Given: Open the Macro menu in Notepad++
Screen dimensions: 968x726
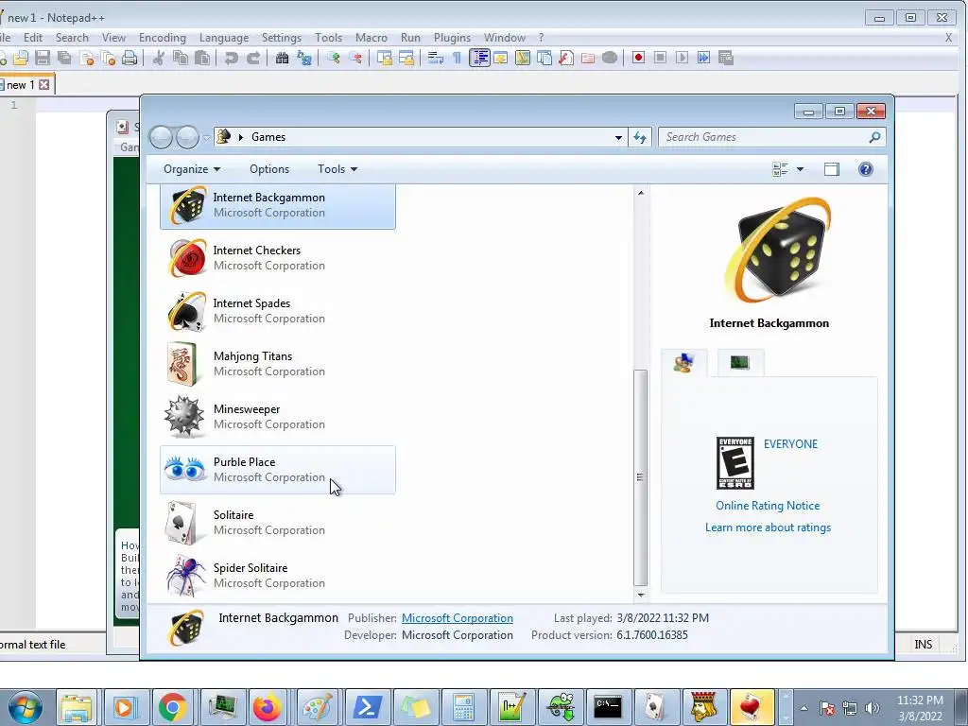Looking at the screenshot, I should point(371,38).
